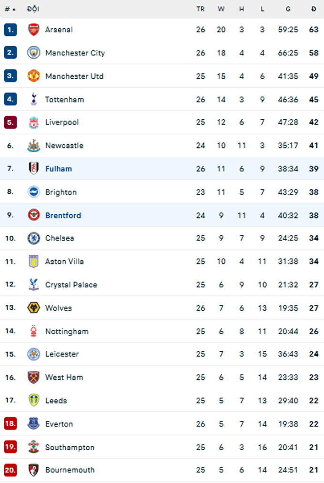Image resolution: width=324 pixels, height=483 pixels.
Task: Sort by the TR matches played header
Action: 201,9
